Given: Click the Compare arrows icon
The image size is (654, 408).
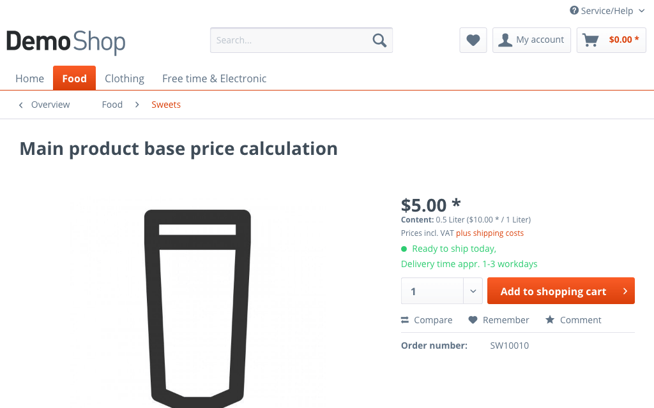Looking at the screenshot, I should (405, 320).
